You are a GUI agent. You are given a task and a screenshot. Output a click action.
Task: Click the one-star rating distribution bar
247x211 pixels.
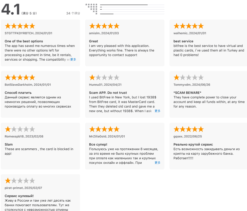pos(132,14)
